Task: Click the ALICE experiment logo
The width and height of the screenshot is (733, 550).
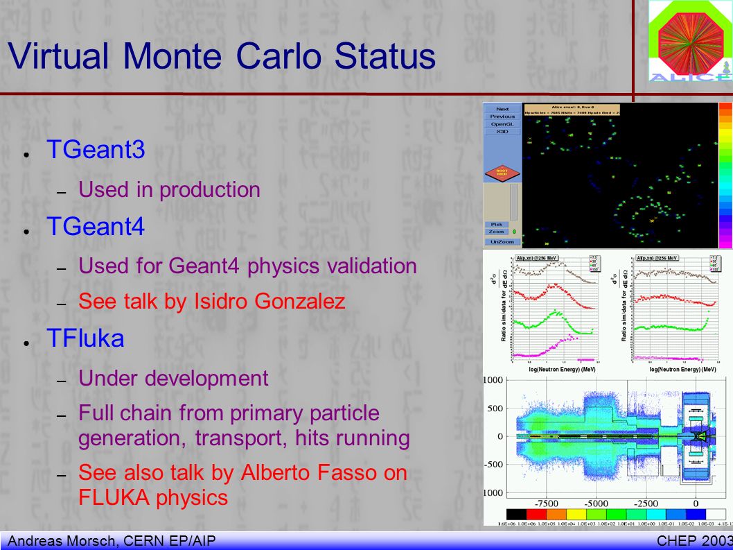Action: pos(691,41)
